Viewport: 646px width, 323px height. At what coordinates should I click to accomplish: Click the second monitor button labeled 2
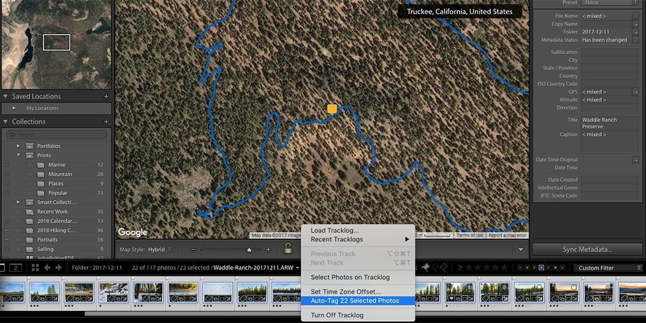15,268
